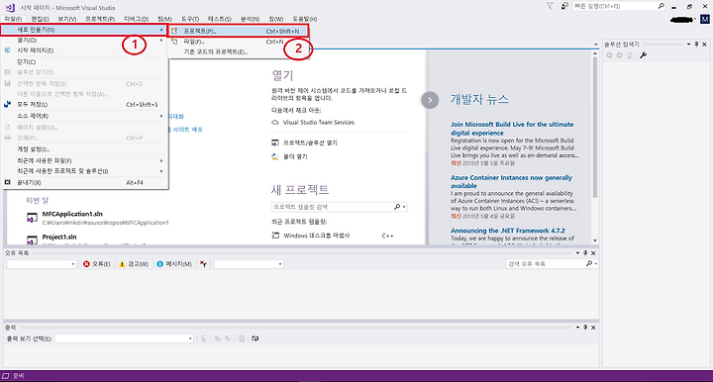The height and width of the screenshot is (382, 713).
Task: Select Account Settings (계정 설정) menu item
Action: pos(84,149)
